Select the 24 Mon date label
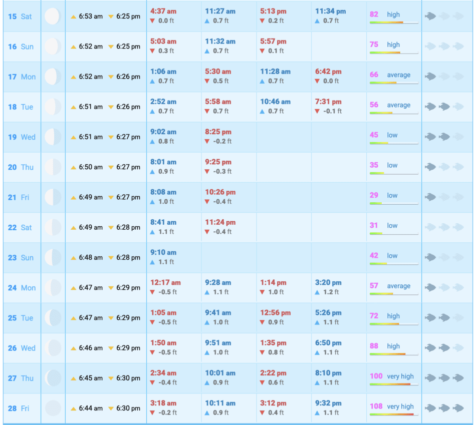This screenshot has height=425, width=476. (22, 288)
